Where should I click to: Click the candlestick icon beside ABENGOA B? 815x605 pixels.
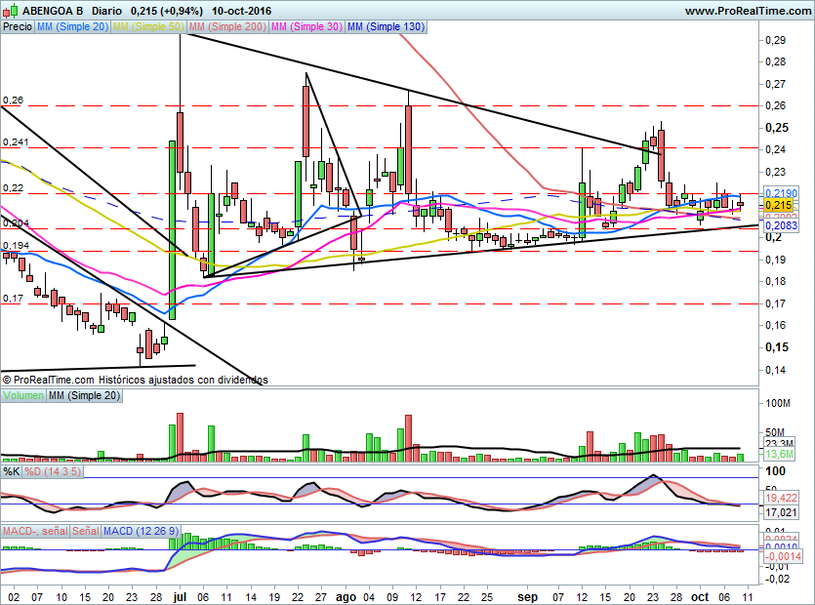[x=11, y=10]
